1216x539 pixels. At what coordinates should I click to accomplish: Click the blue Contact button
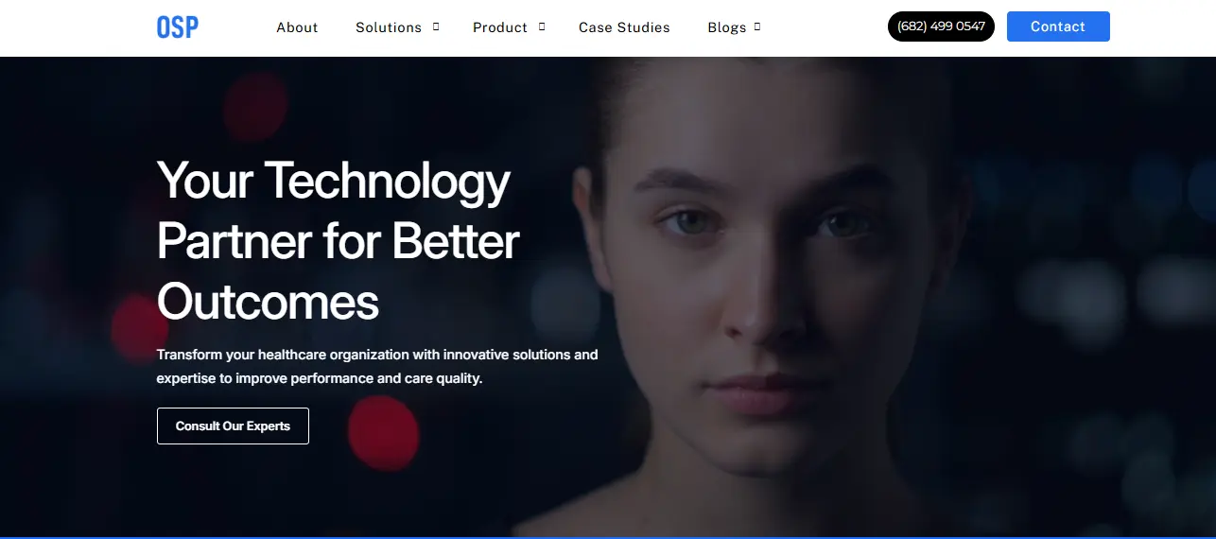1058,26
